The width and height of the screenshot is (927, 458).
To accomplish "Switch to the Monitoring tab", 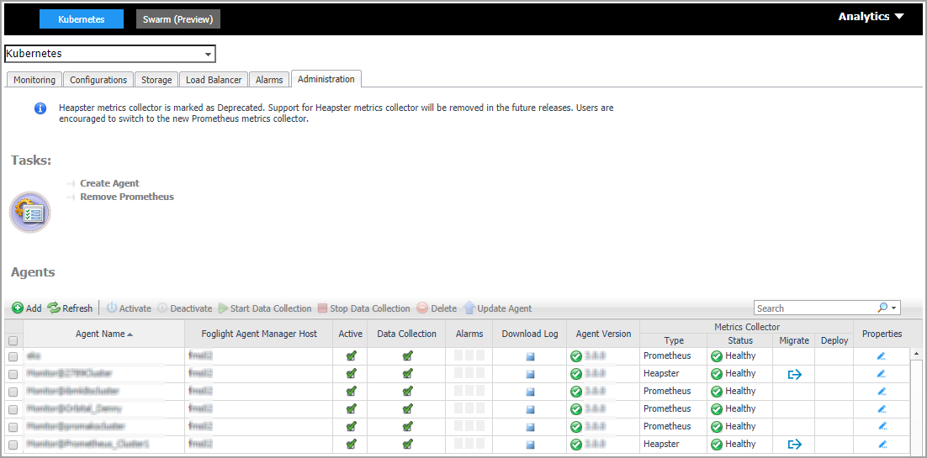I will coord(34,80).
